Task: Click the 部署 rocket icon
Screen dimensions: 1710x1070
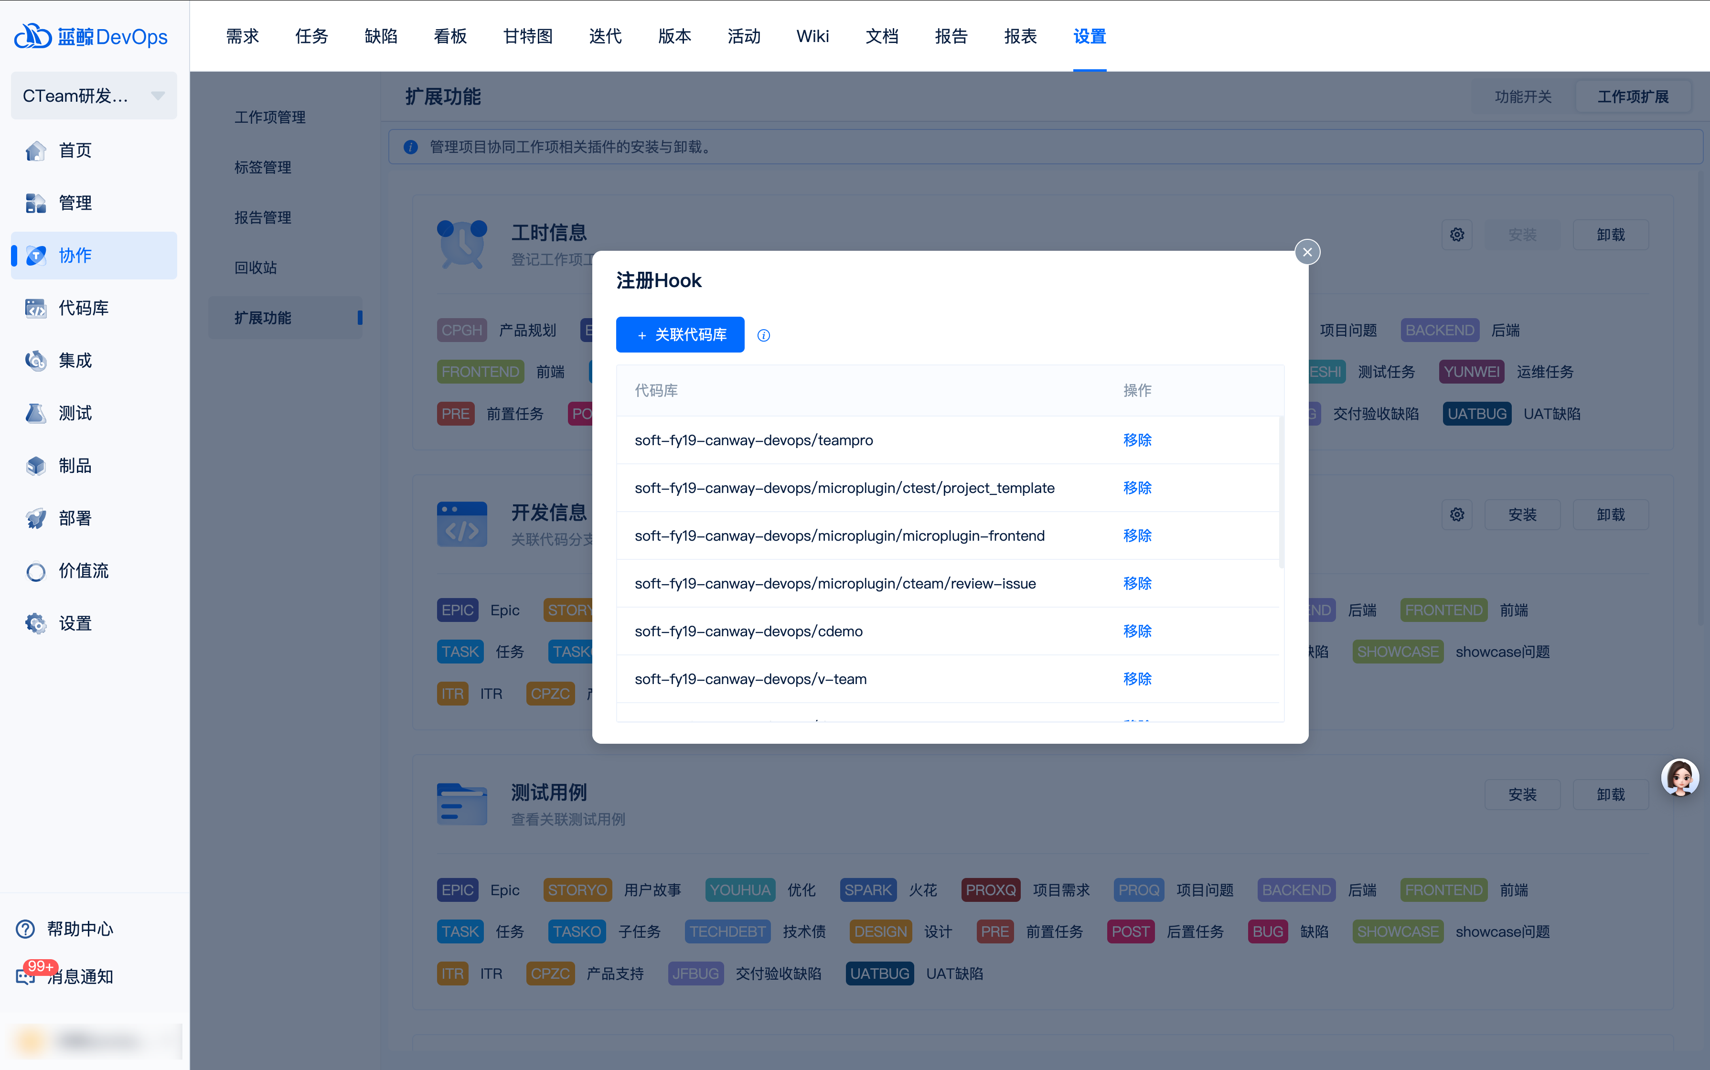Action: point(35,518)
